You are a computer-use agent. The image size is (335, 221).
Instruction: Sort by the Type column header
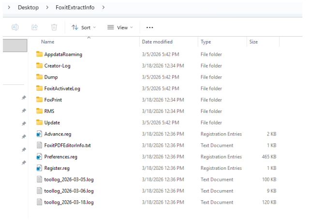(206, 42)
